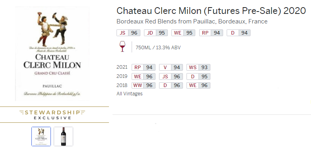Click the 2019 JS 96 rating badge

pyautogui.click(x=171, y=76)
